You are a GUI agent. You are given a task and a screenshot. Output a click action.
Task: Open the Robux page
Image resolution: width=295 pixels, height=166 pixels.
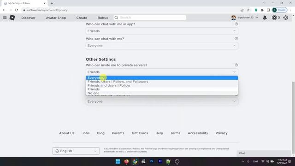(x=103, y=18)
